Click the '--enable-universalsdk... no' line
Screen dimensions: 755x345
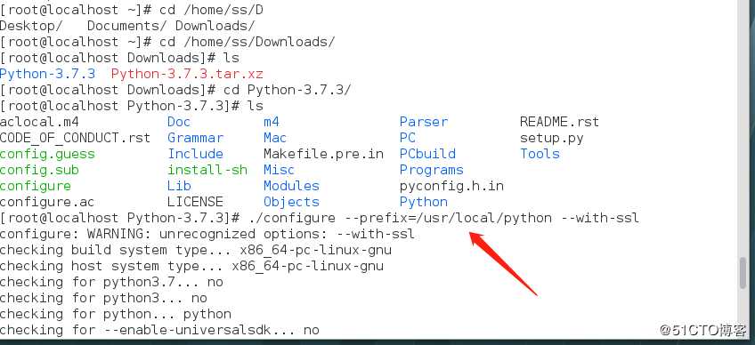pos(159,330)
